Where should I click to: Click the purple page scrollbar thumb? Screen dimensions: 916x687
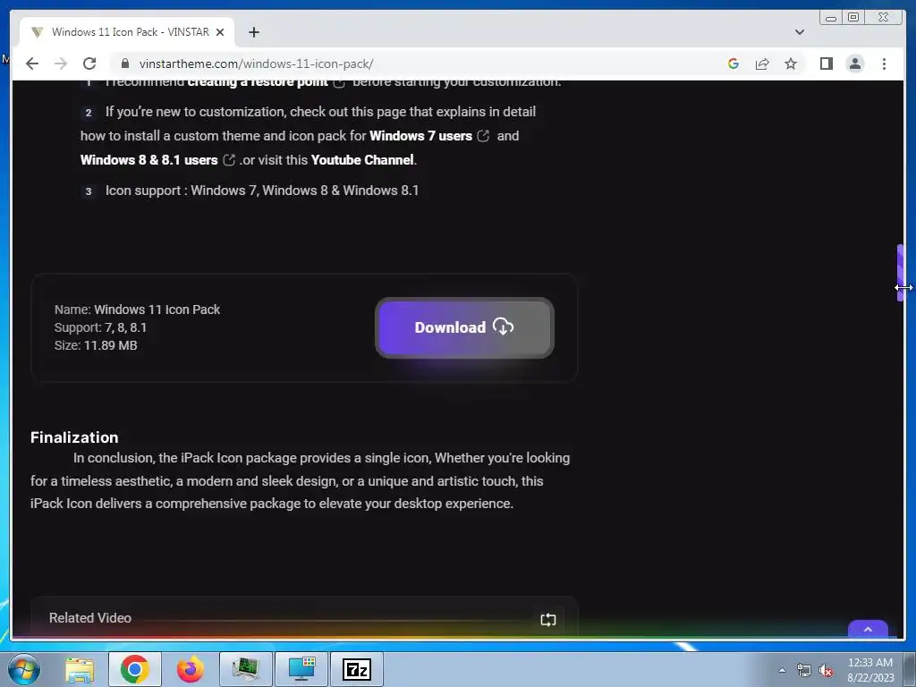(x=900, y=272)
